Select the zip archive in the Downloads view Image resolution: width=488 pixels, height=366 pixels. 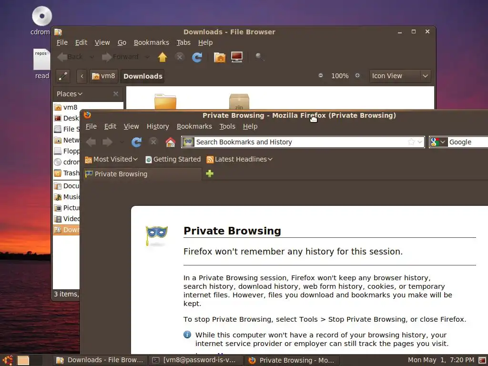click(x=239, y=102)
